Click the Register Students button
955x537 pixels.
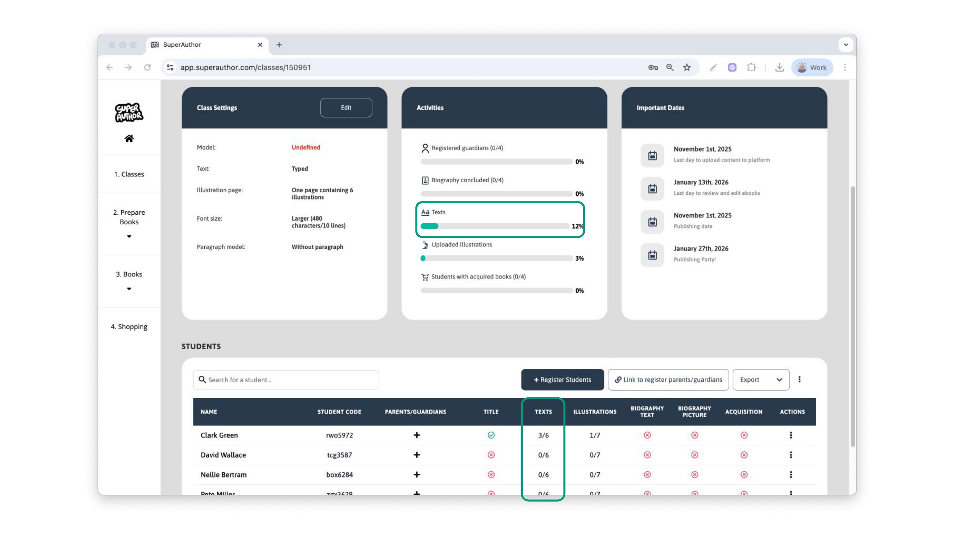tap(562, 380)
